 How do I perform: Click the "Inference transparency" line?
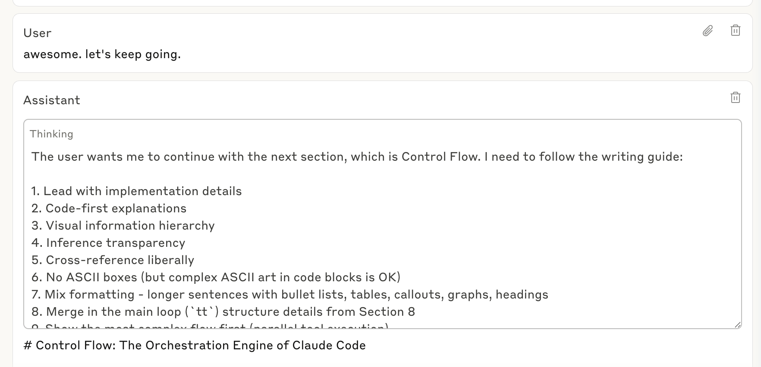click(108, 243)
